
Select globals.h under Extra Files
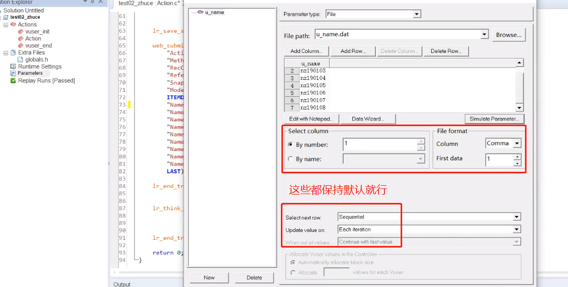(x=37, y=60)
